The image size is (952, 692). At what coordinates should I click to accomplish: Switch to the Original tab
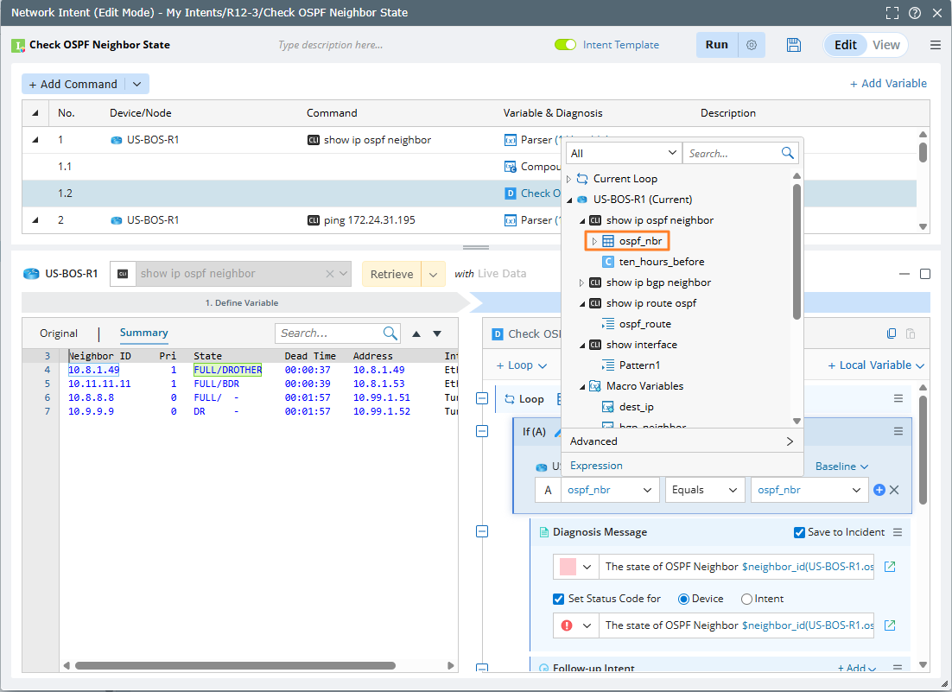pyautogui.click(x=59, y=333)
